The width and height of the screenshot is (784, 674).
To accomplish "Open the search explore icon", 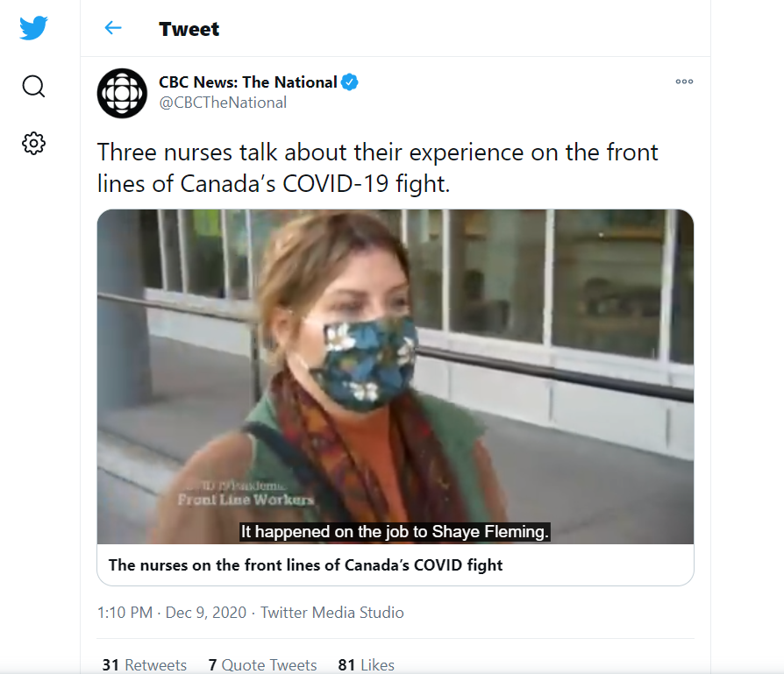I will (33, 86).
